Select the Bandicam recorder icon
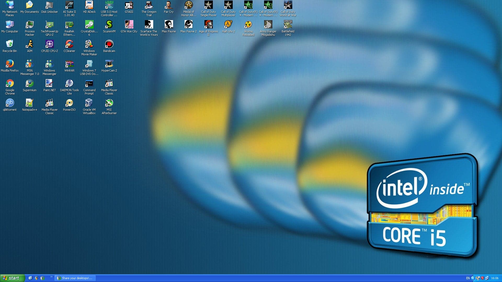 click(x=109, y=46)
